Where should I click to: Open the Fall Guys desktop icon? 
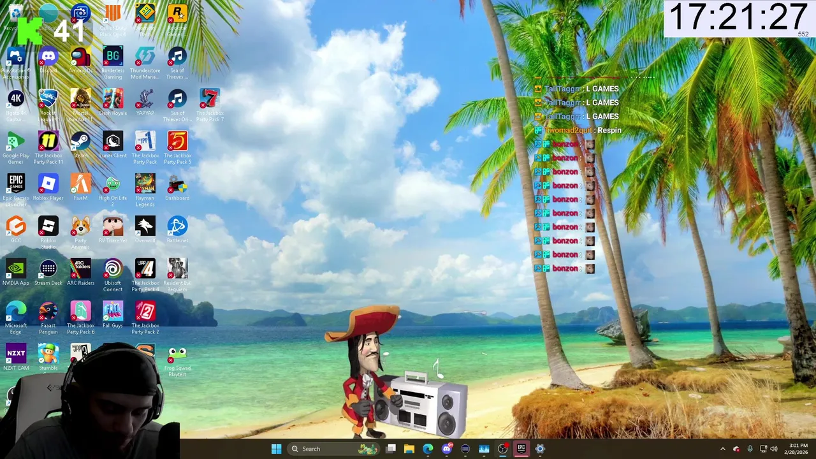(113, 316)
